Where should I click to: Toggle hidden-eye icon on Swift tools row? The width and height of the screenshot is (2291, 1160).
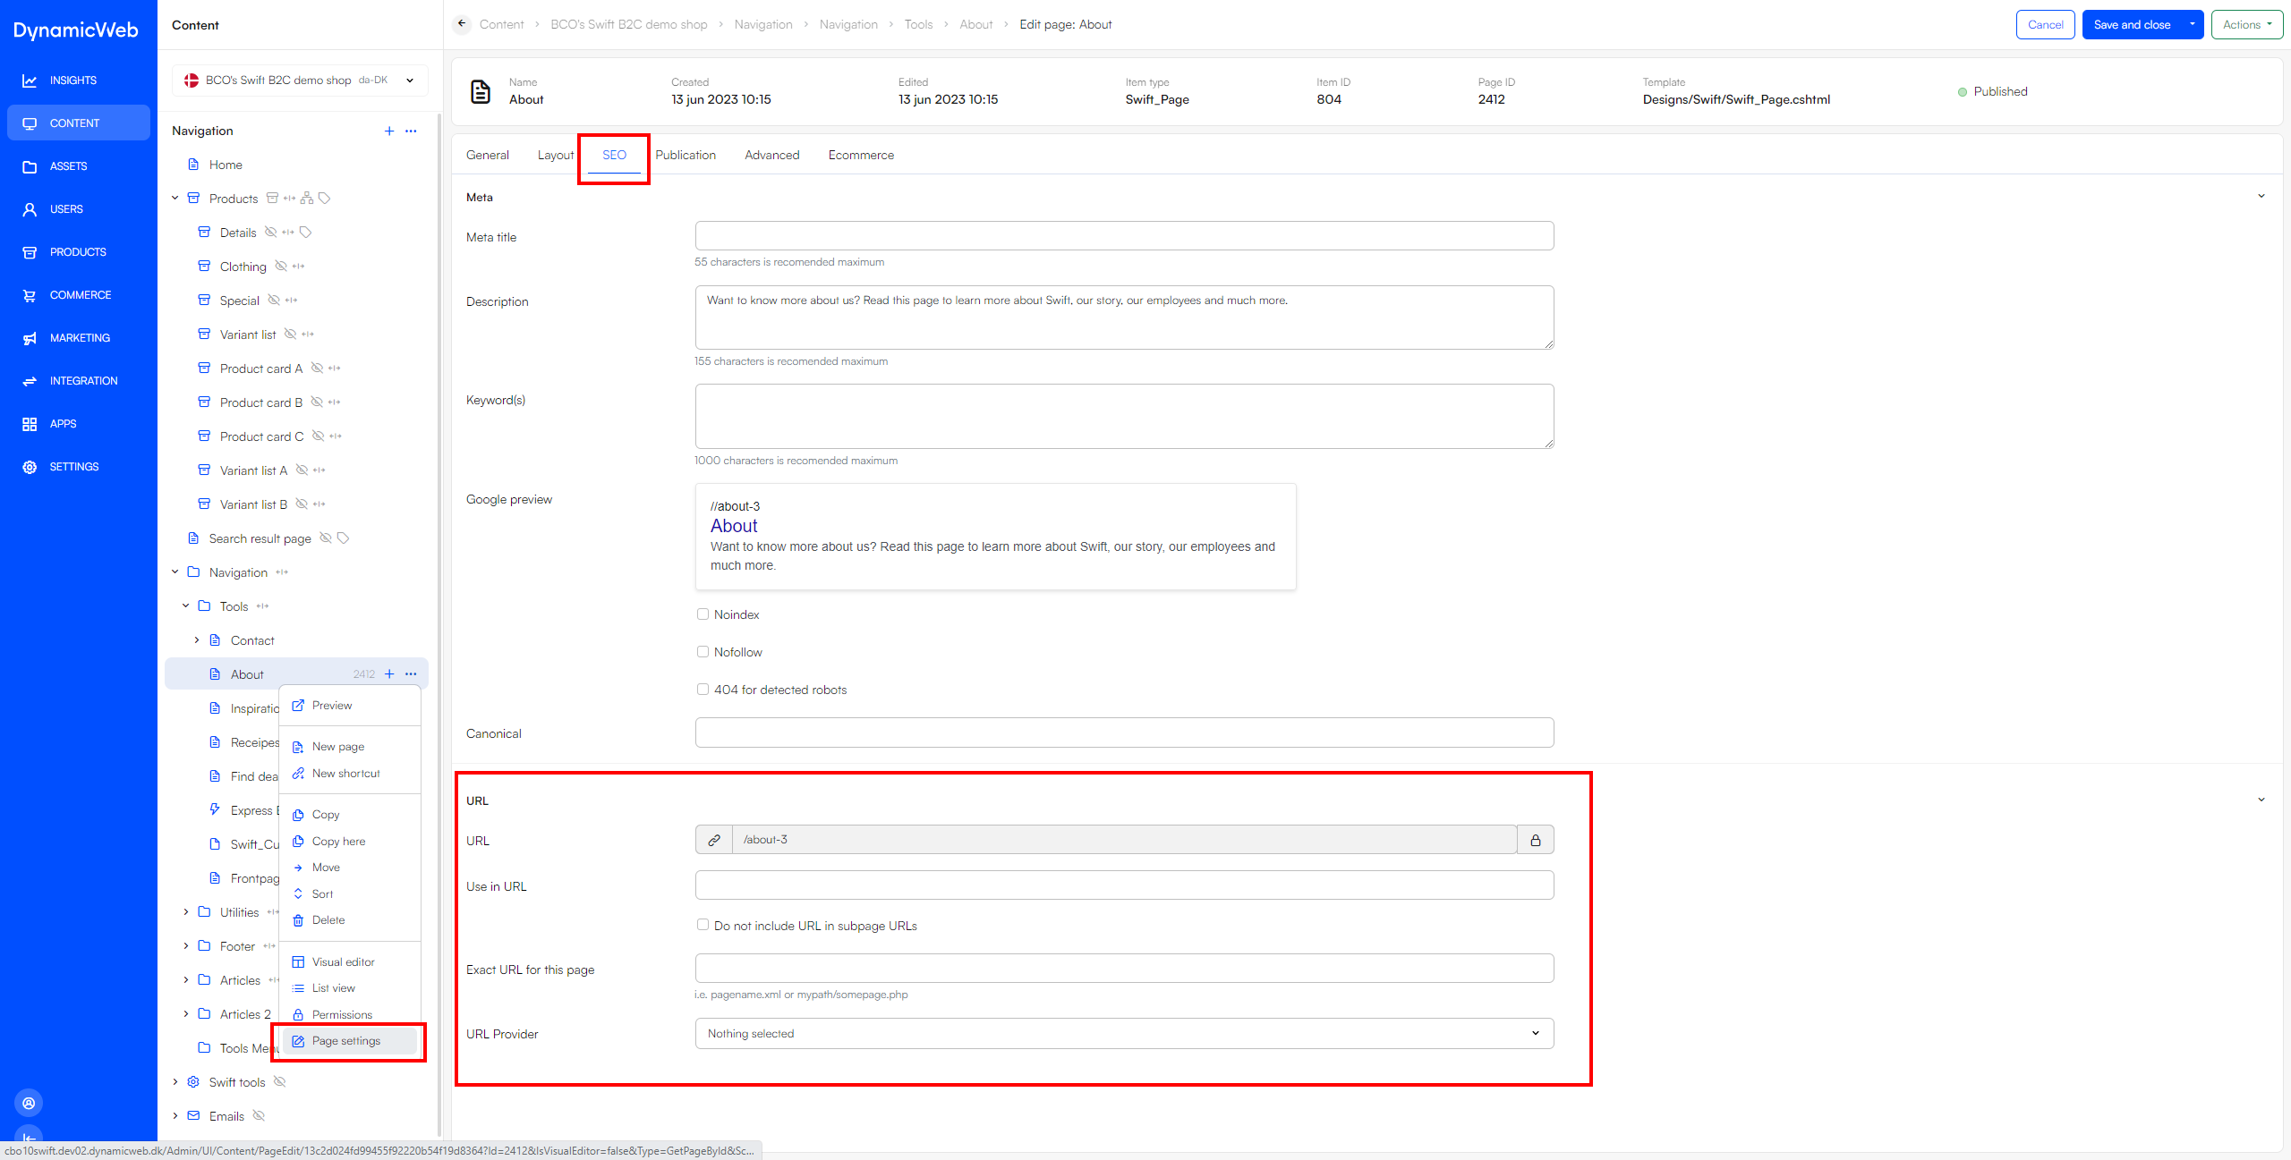pos(279,1082)
